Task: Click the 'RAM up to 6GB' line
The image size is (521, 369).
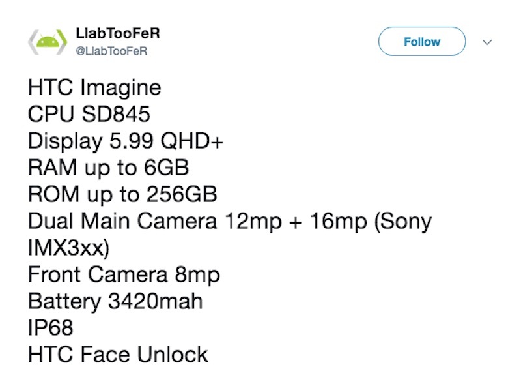Action: point(108,168)
